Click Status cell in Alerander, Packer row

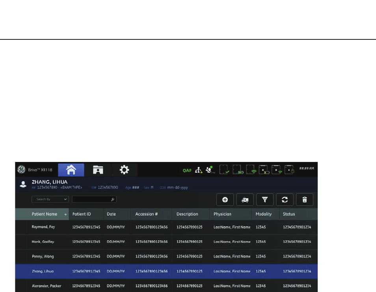pos(297,286)
